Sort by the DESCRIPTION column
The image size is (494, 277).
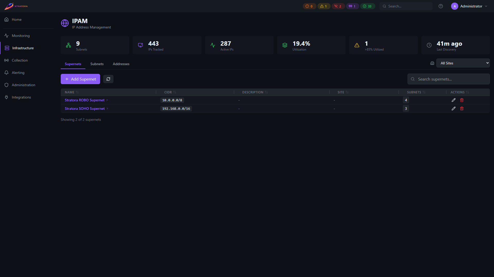point(255,92)
